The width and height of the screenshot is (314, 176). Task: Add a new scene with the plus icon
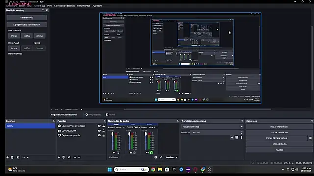coord(8,157)
